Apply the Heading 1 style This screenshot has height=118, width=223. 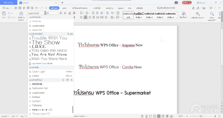pyautogui.click(x=139, y=15)
